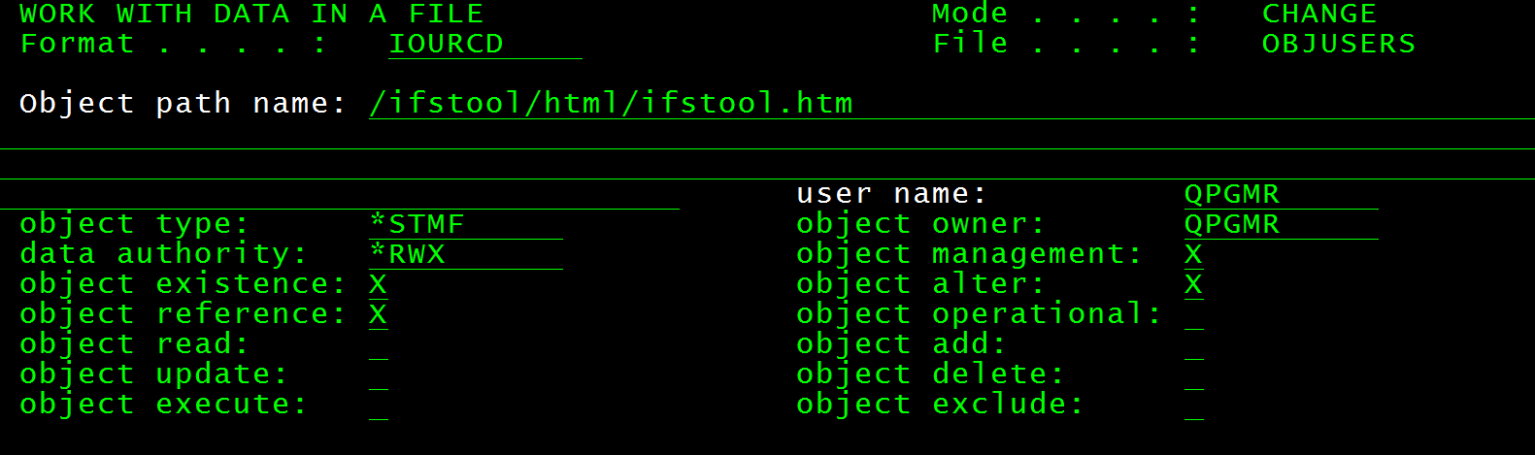The image size is (1535, 455).
Task: Click the WORK WITH DATA IN A FILE title
Action: point(251,14)
